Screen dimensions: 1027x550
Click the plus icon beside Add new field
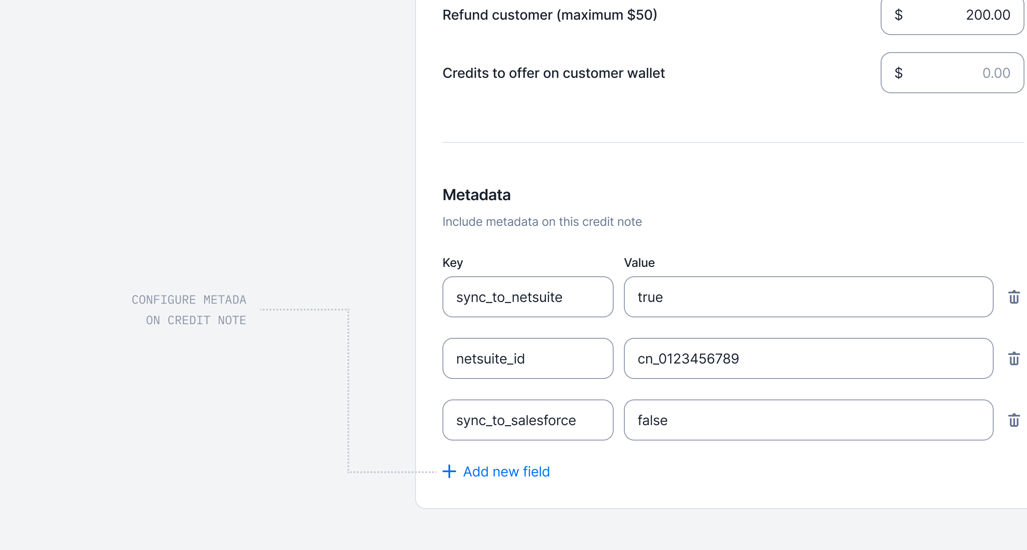pos(449,471)
